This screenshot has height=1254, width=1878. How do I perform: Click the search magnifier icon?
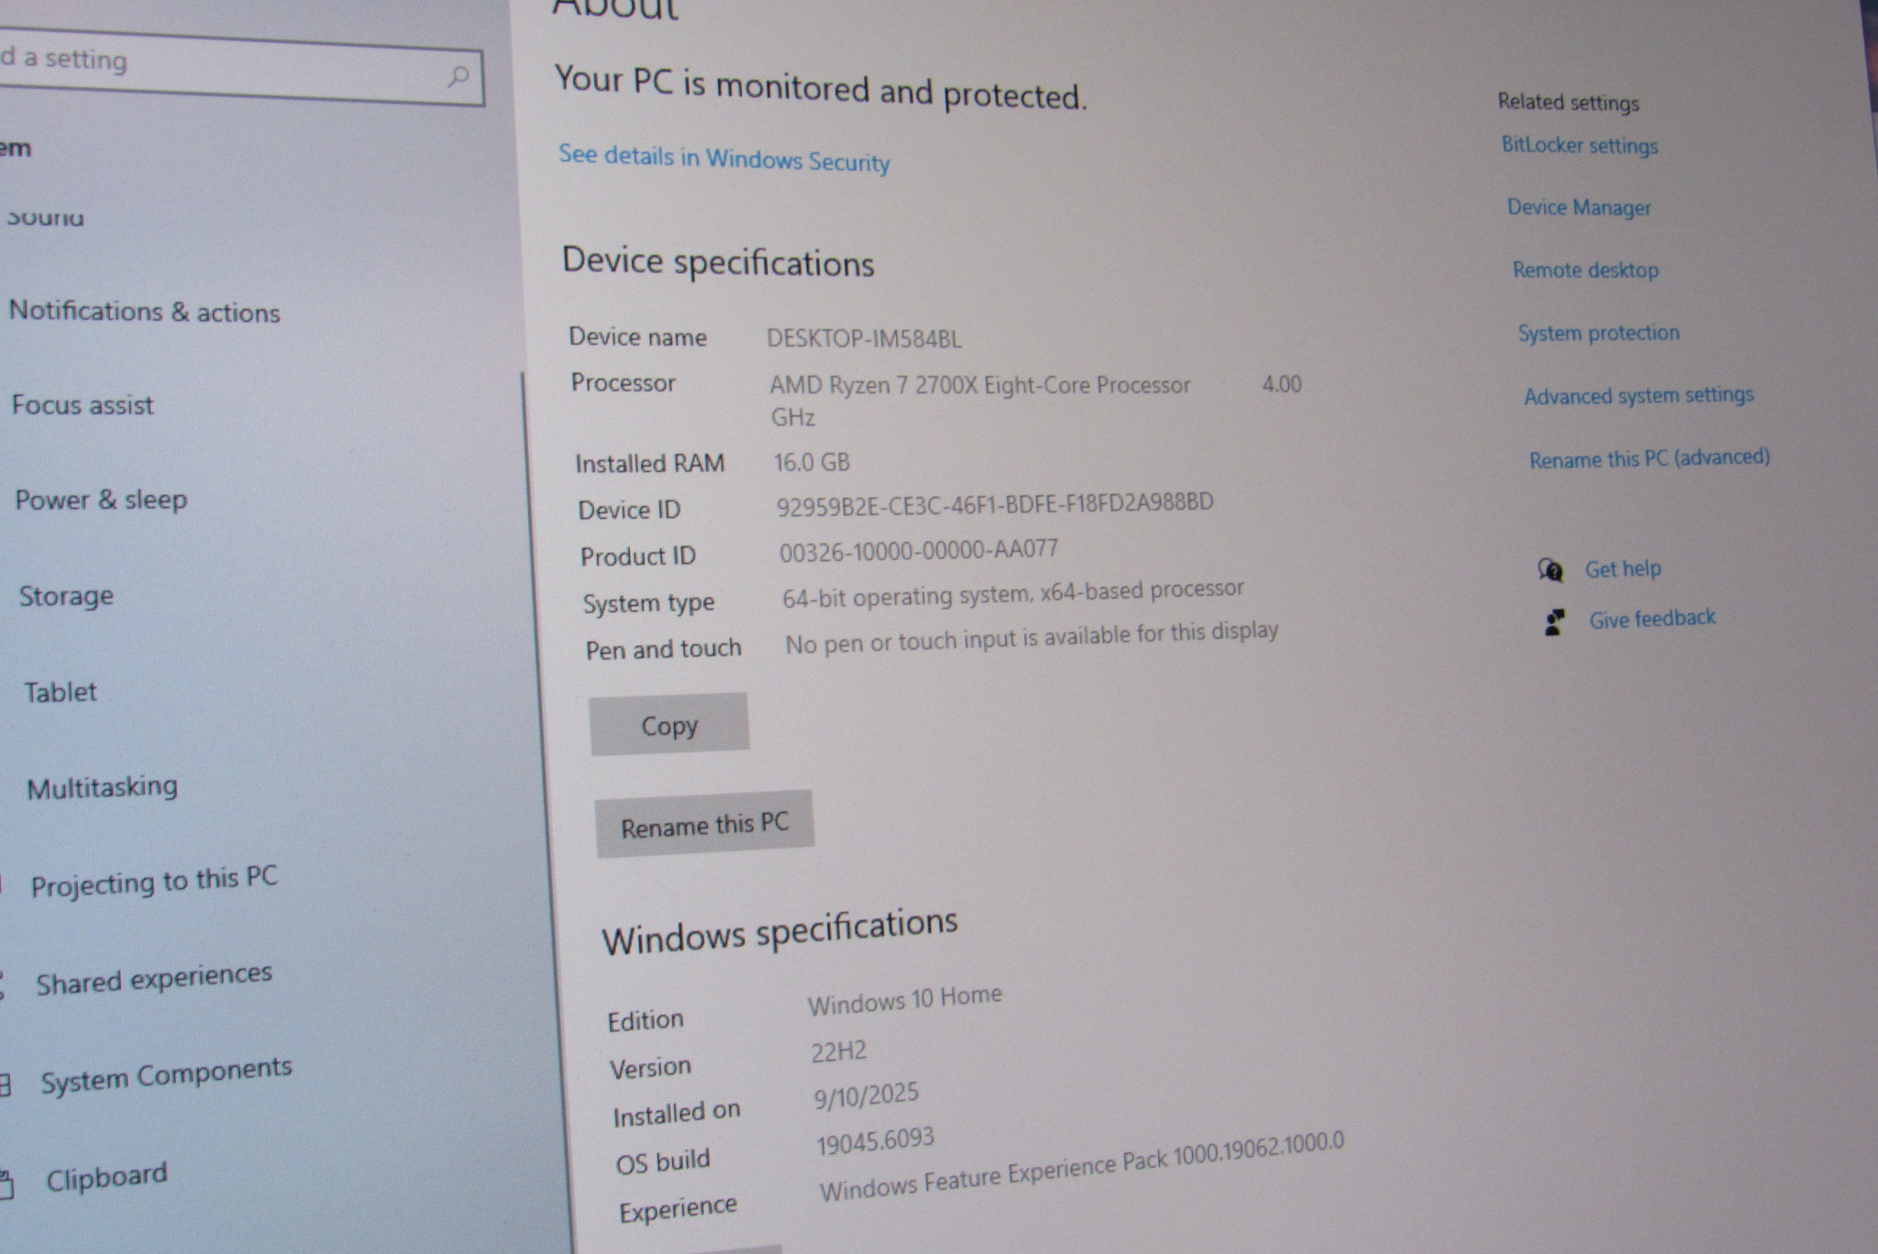tap(458, 77)
